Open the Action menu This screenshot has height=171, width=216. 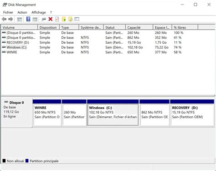(x=22, y=12)
